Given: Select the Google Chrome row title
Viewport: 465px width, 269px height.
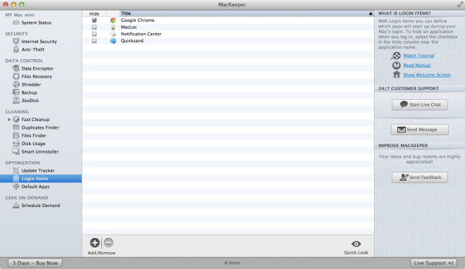Looking at the screenshot, I should pyautogui.click(x=137, y=20).
